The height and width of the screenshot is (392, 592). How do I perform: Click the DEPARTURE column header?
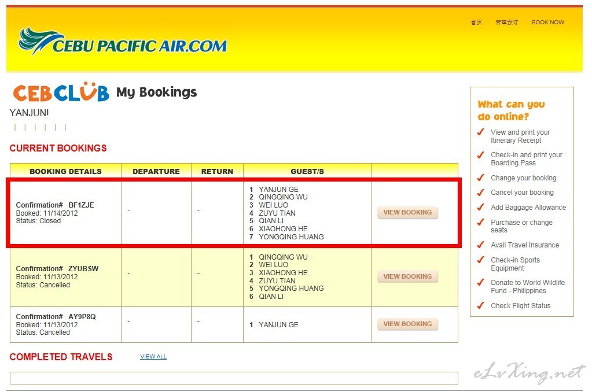tap(156, 171)
